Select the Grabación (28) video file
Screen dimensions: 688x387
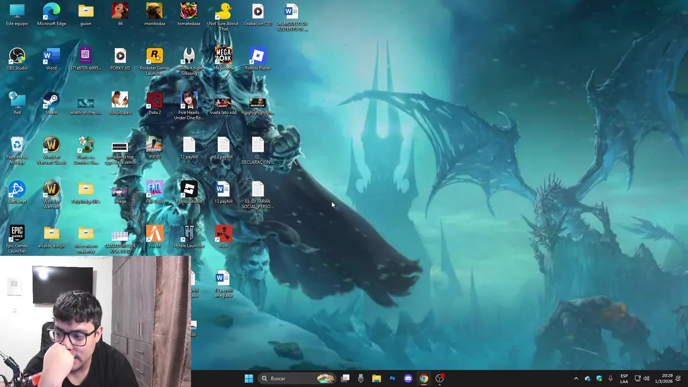tap(258, 15)
